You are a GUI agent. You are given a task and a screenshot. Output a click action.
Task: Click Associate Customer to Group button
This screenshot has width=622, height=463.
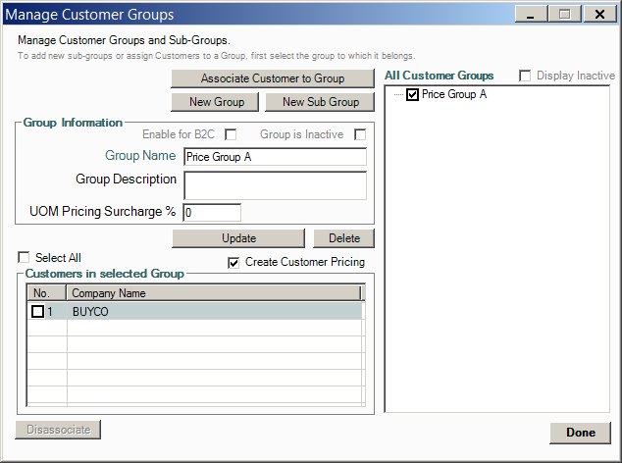[x=273, y=78]
